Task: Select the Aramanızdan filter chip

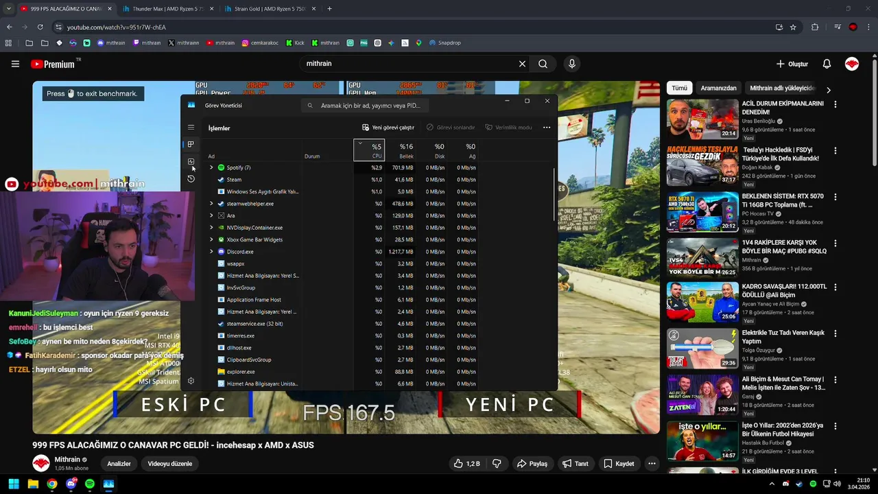Action: pyautogui.click(x=718, y=88)
